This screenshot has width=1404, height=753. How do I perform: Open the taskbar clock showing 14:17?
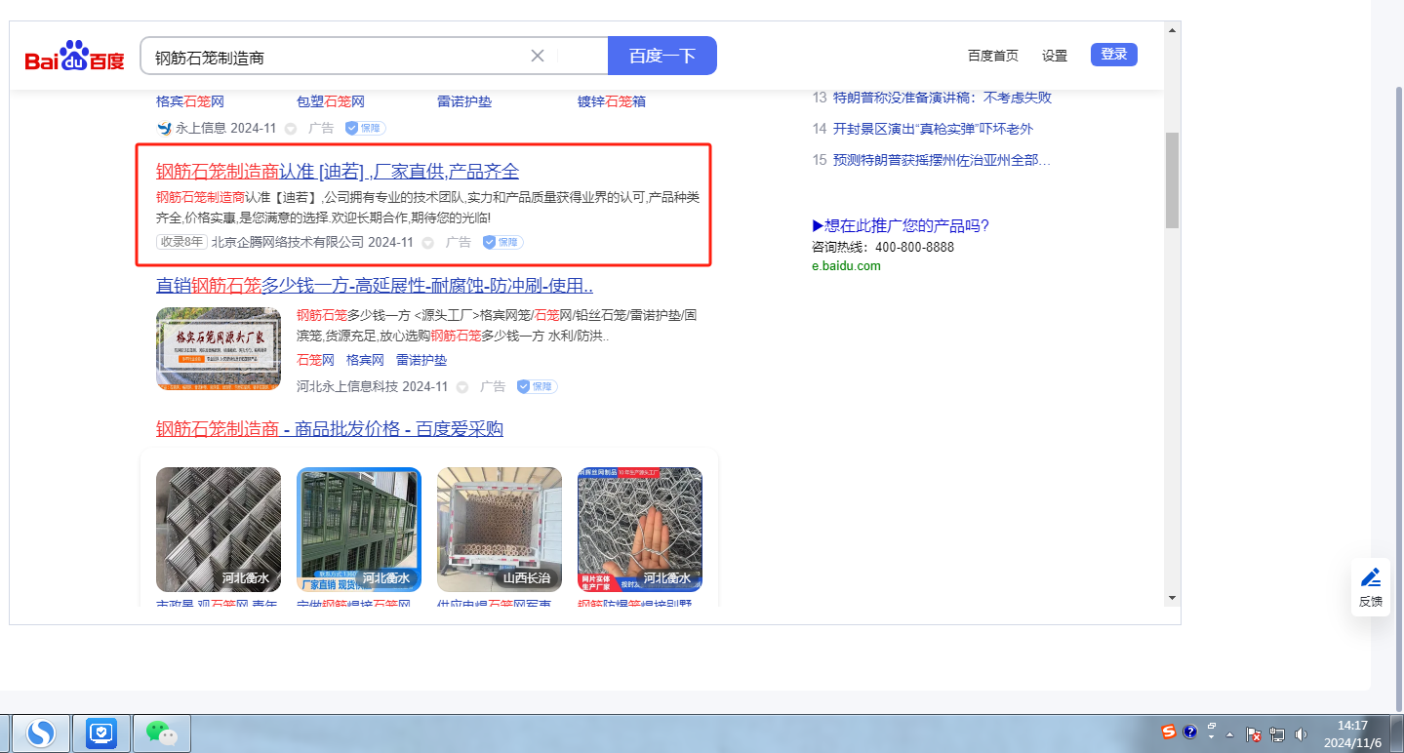[x=1352, y=733]
